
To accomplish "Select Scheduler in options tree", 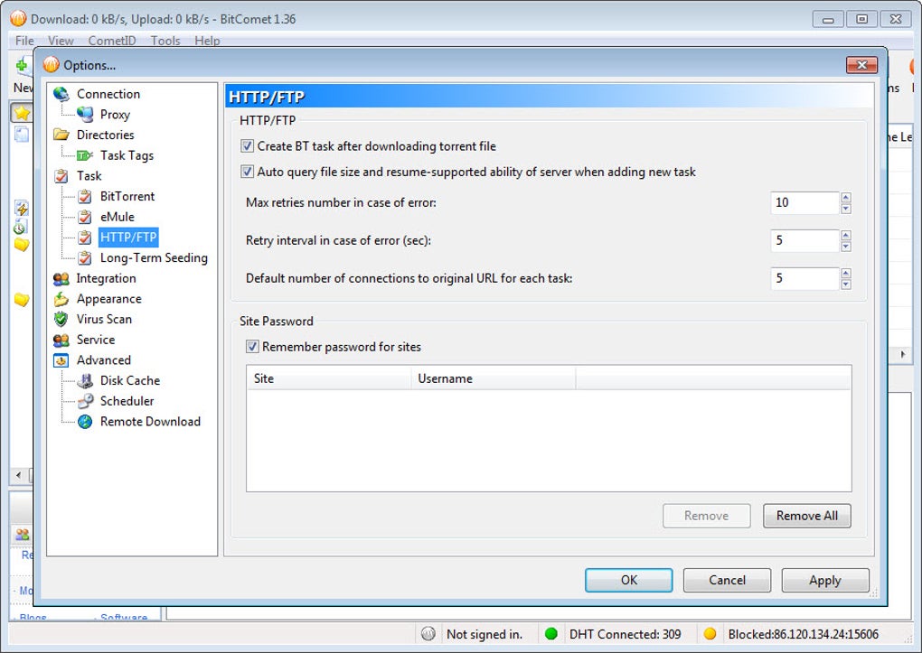I will click(x=127, y=401).
